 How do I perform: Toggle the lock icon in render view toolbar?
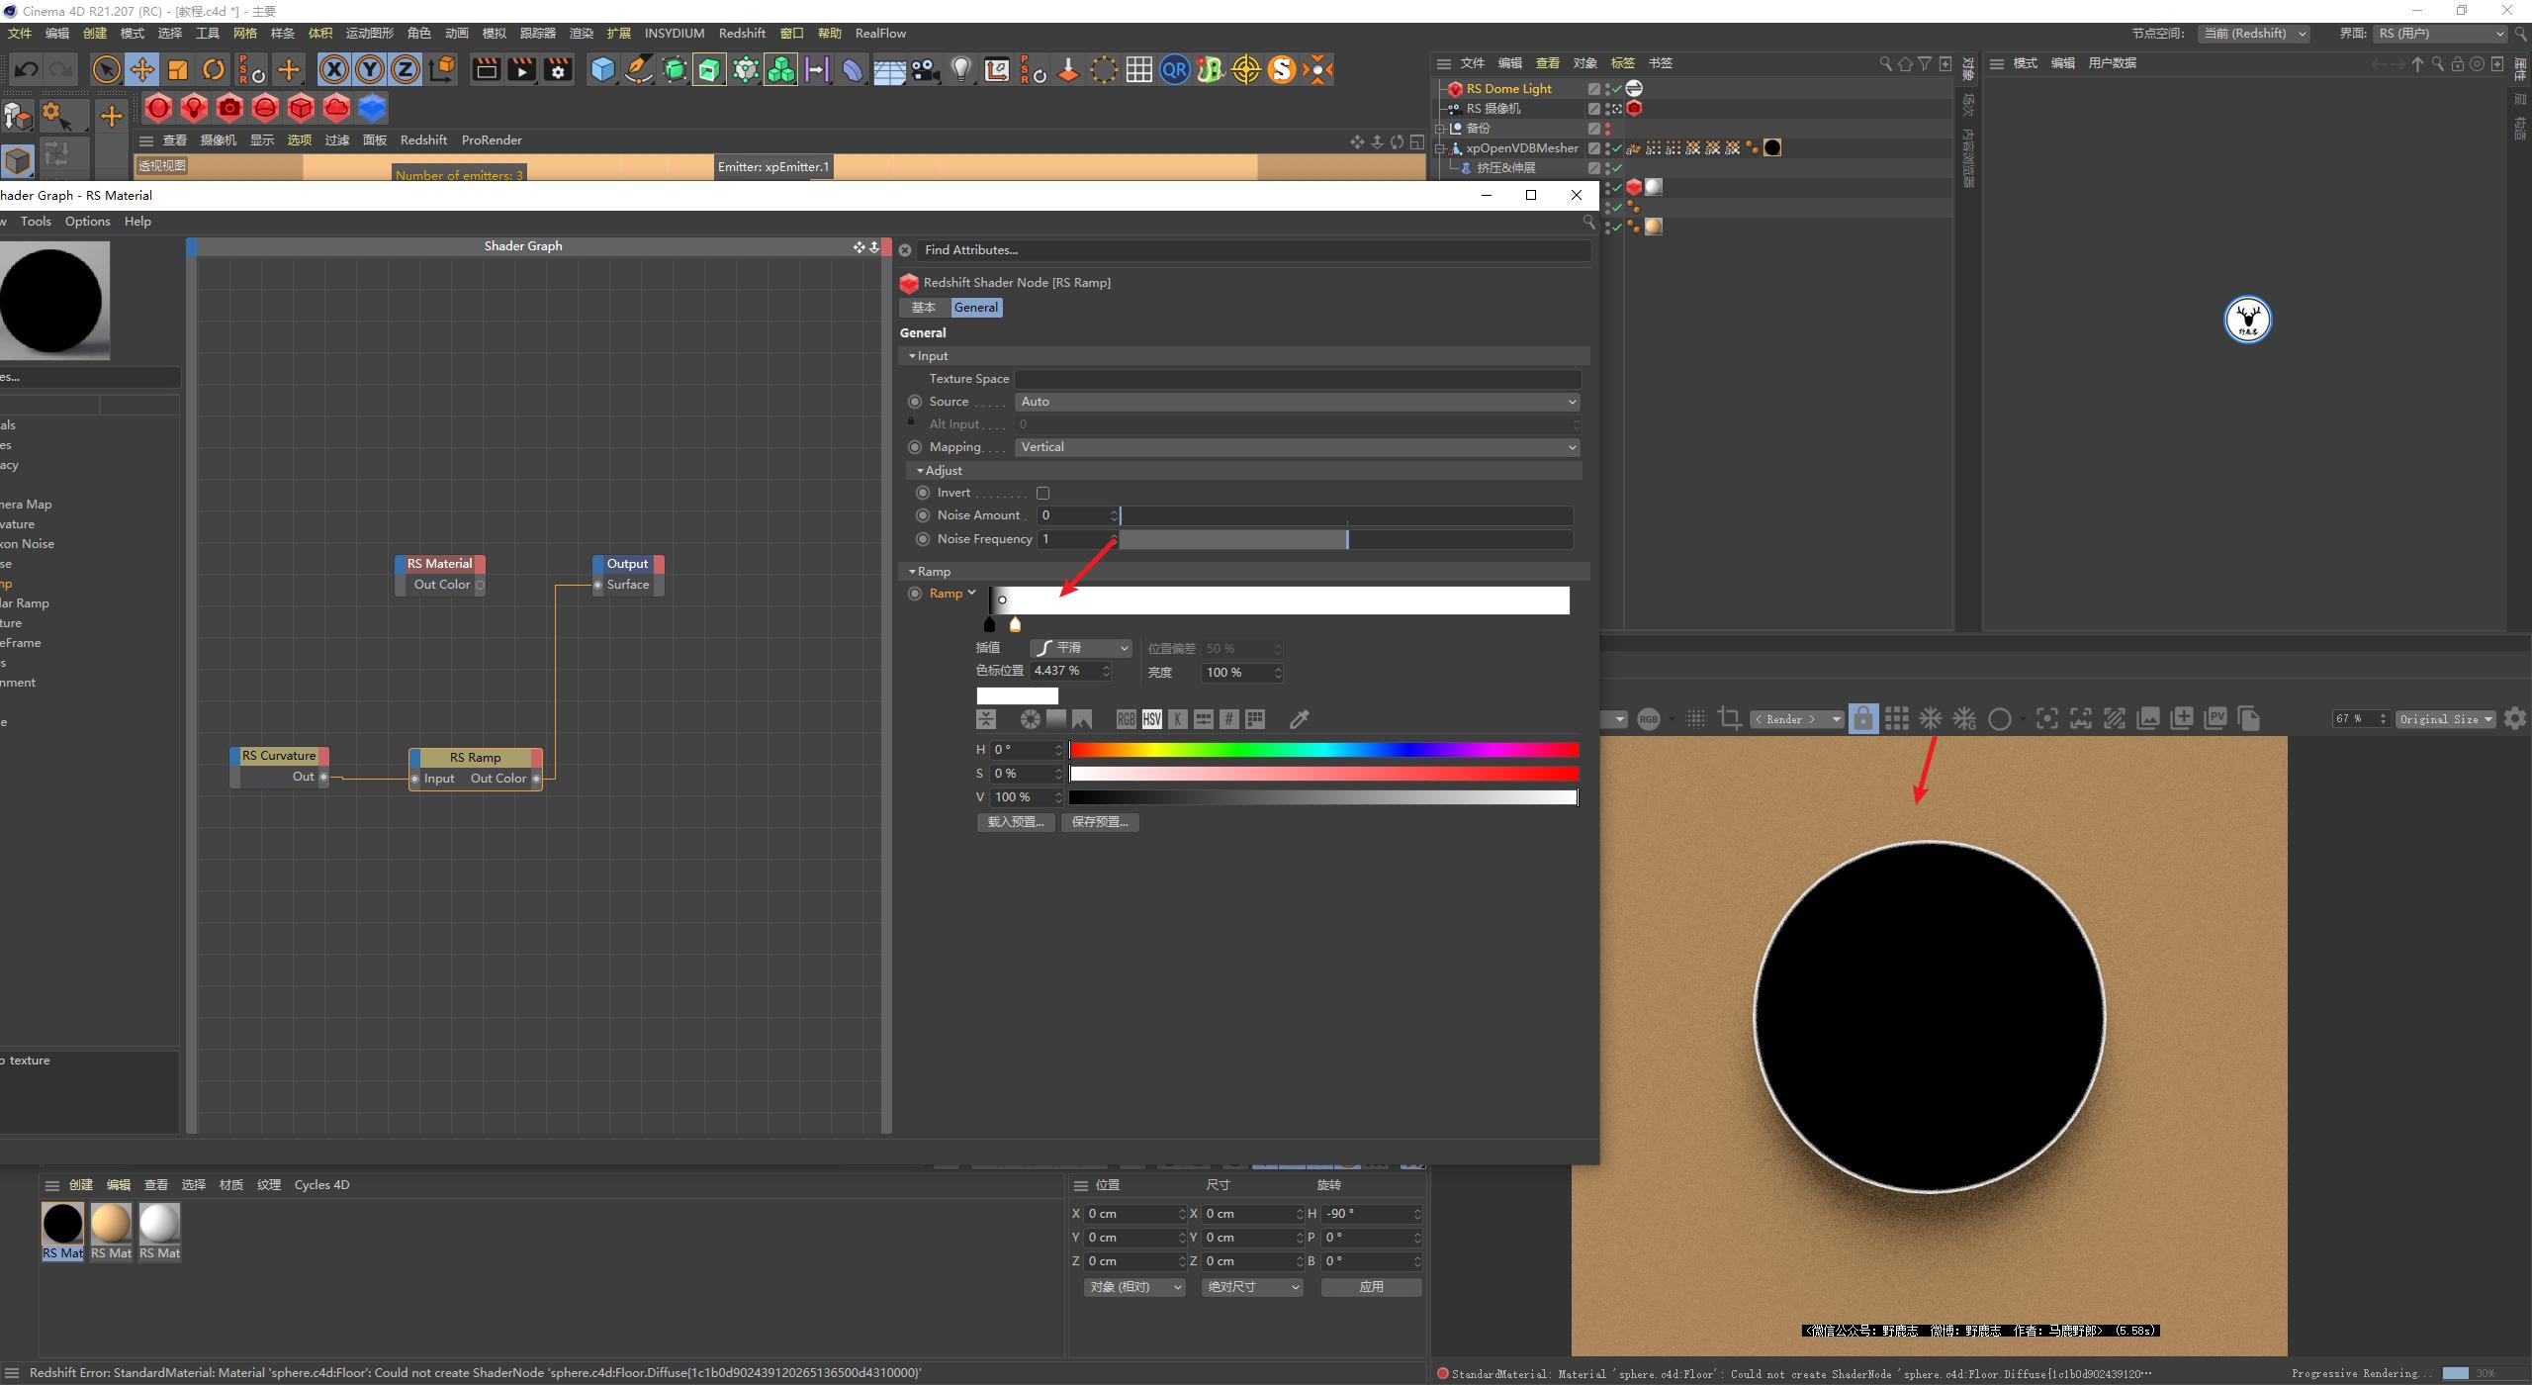(x=1863, y=718)
